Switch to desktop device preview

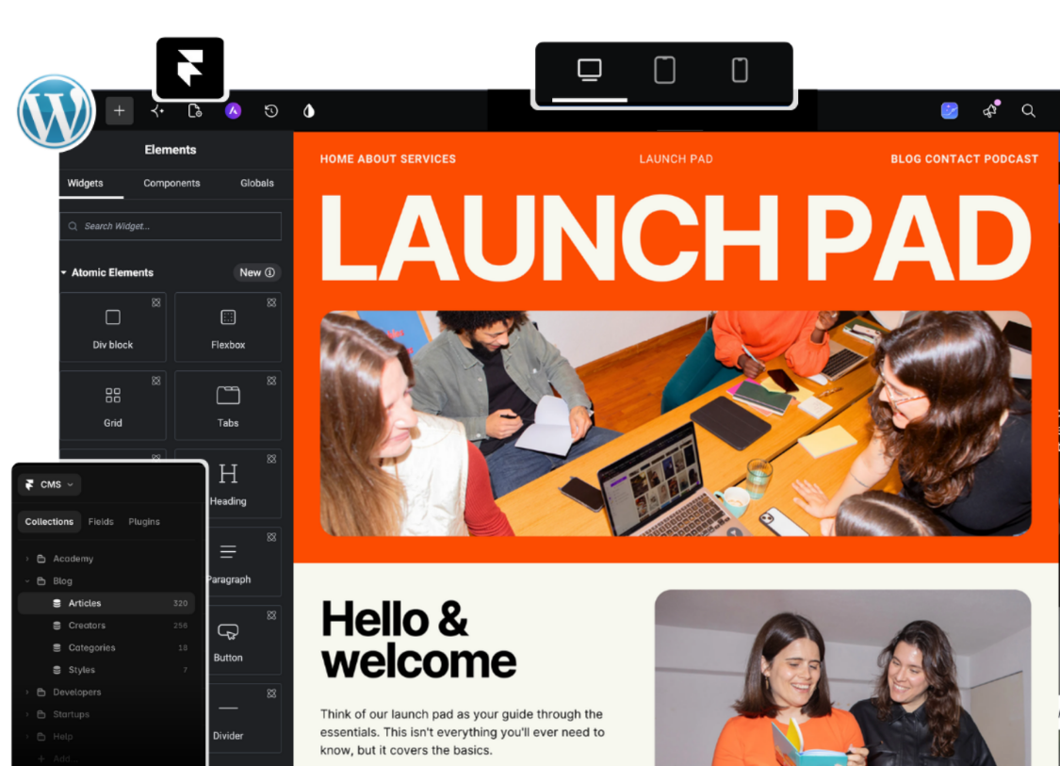pos(590,70)
